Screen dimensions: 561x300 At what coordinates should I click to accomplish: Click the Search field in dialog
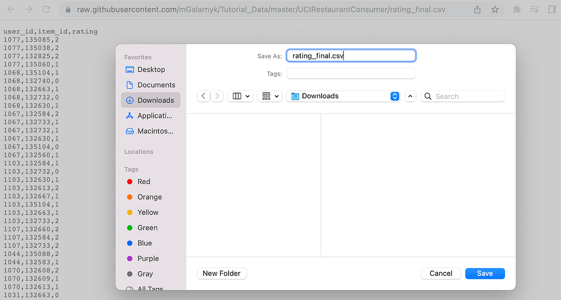[462, 96]
